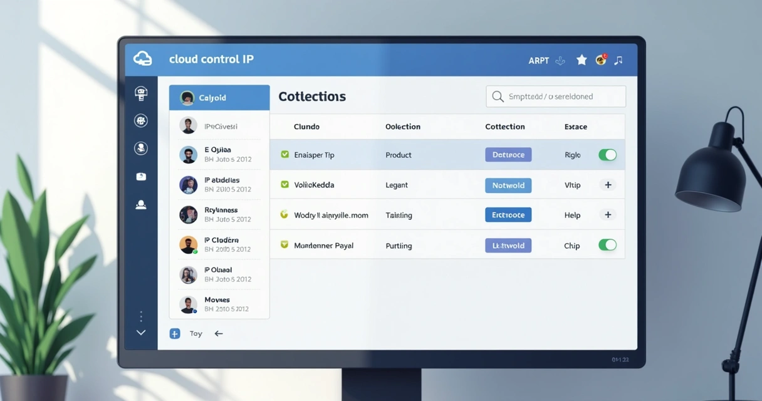The height and width of the screenshot is (401, 762).
Task: Click the blue plus icon beside Toy
Action: (x=175, y=333)
